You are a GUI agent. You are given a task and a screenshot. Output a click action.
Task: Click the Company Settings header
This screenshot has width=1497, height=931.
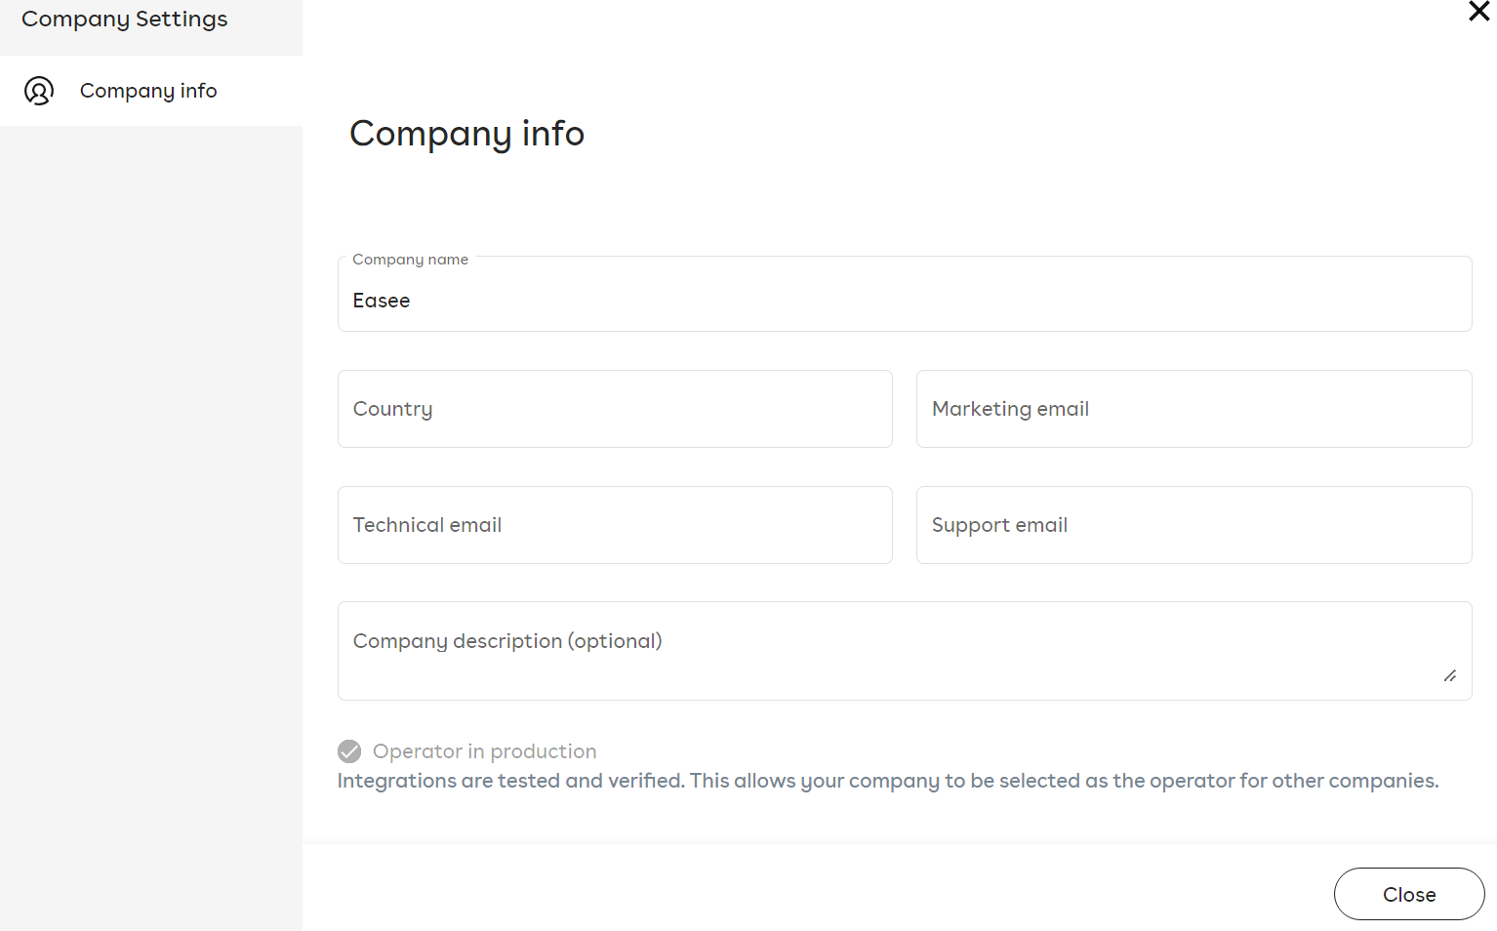pyautogui.click(x=124, y=19)
